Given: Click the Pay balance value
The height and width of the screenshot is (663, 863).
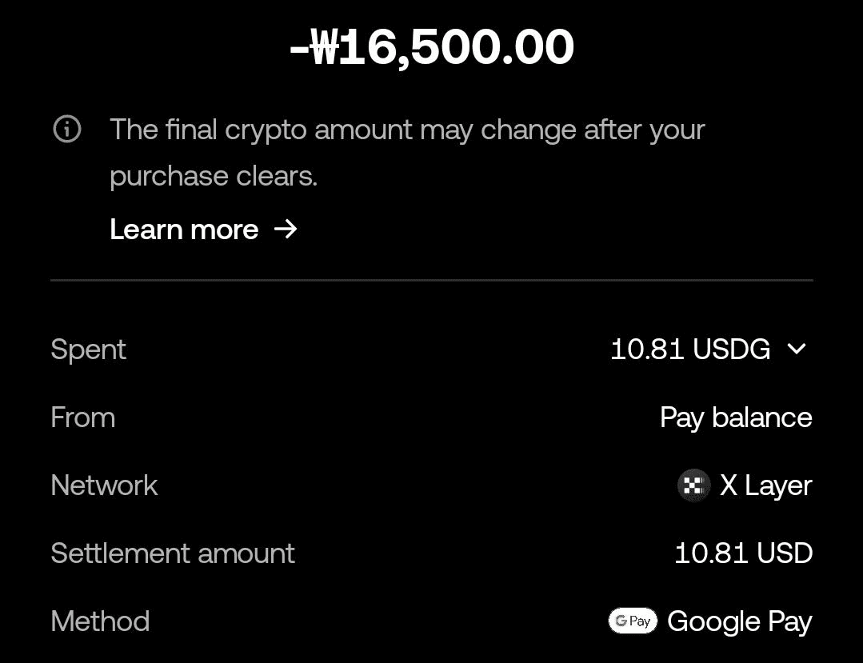Looking at the screenshot, I should click(736, 417).
